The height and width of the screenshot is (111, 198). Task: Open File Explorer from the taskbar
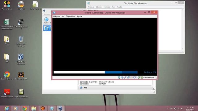point(34,108)
